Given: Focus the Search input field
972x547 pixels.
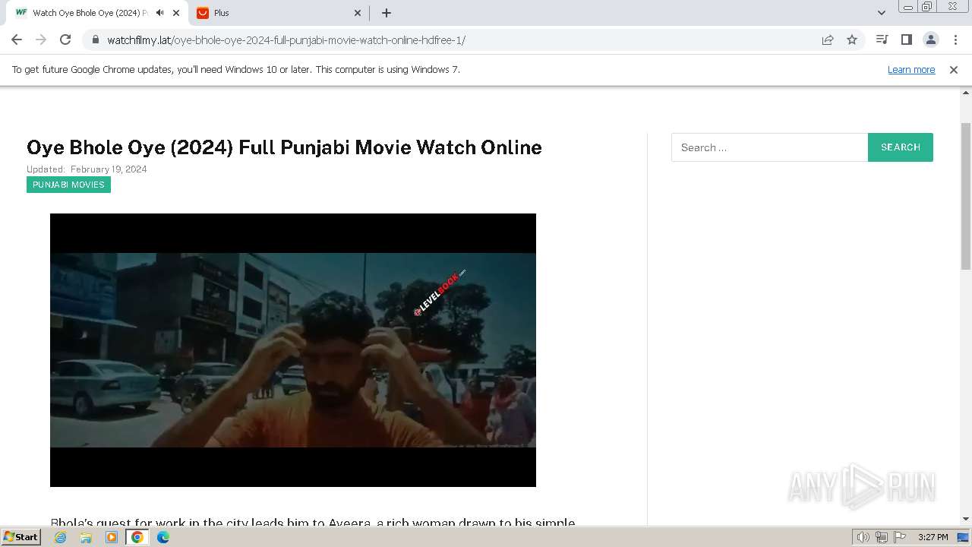Looking at the screenshot, I should 769,147.
